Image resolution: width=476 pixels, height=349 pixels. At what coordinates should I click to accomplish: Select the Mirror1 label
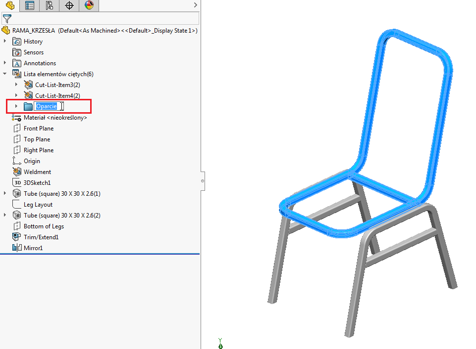click(33, 248)
